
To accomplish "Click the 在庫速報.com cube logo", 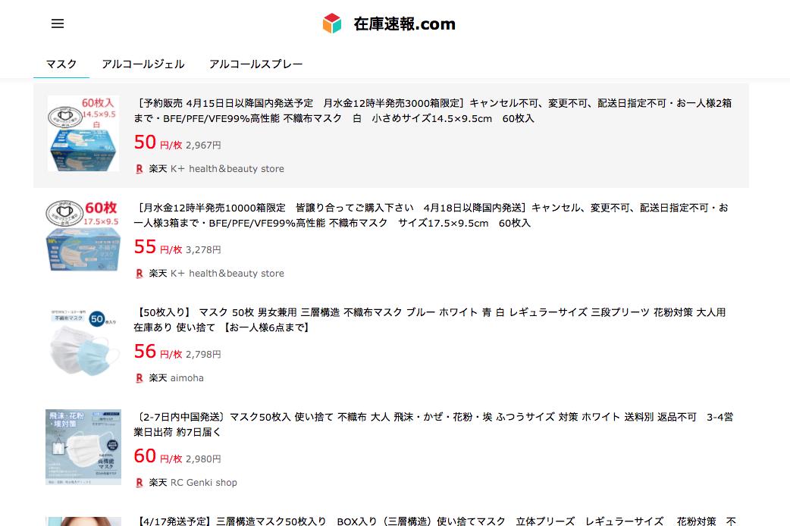I will pos(332,23).
